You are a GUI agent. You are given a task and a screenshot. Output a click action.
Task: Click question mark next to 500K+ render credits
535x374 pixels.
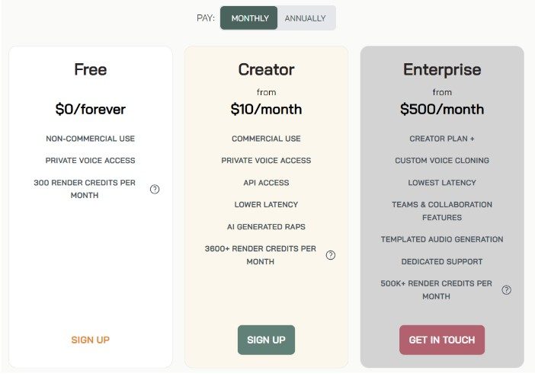(x=507, y=289)
